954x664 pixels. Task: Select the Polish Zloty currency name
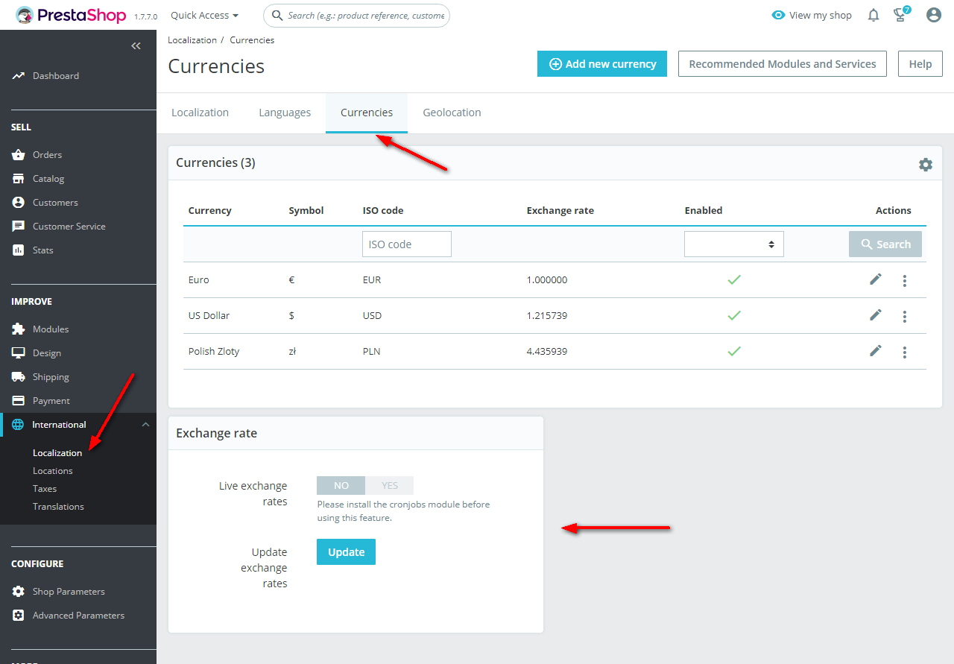coord(214,351)
